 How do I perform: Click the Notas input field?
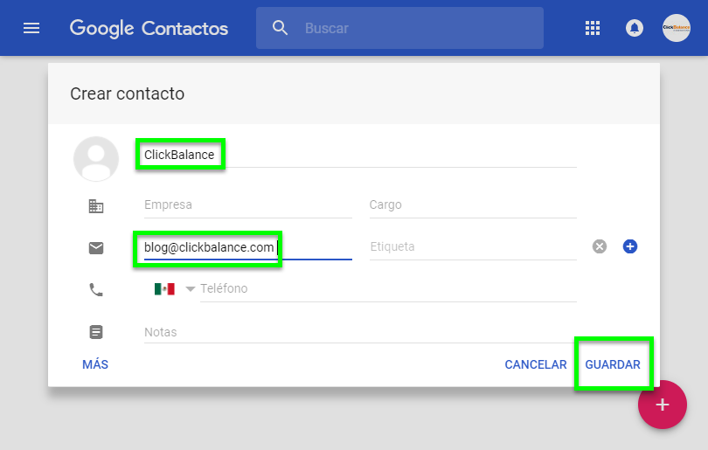(x=358, y=332)
